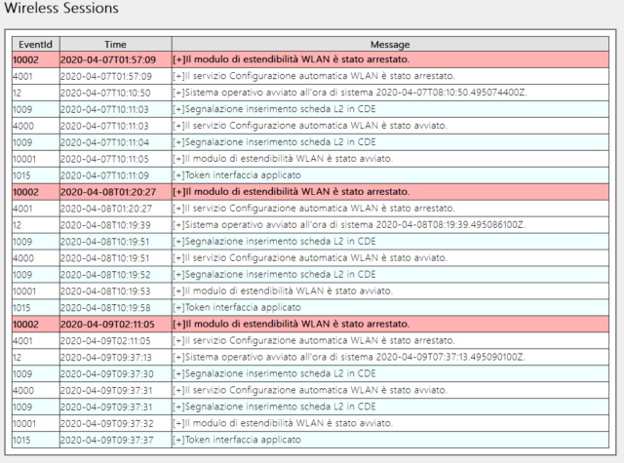This screenshot has height=463, width=624.
Task: Click EventId 1015 in the 2020-04-08T10:19:58 row
Action: click(x=23, y=307)
